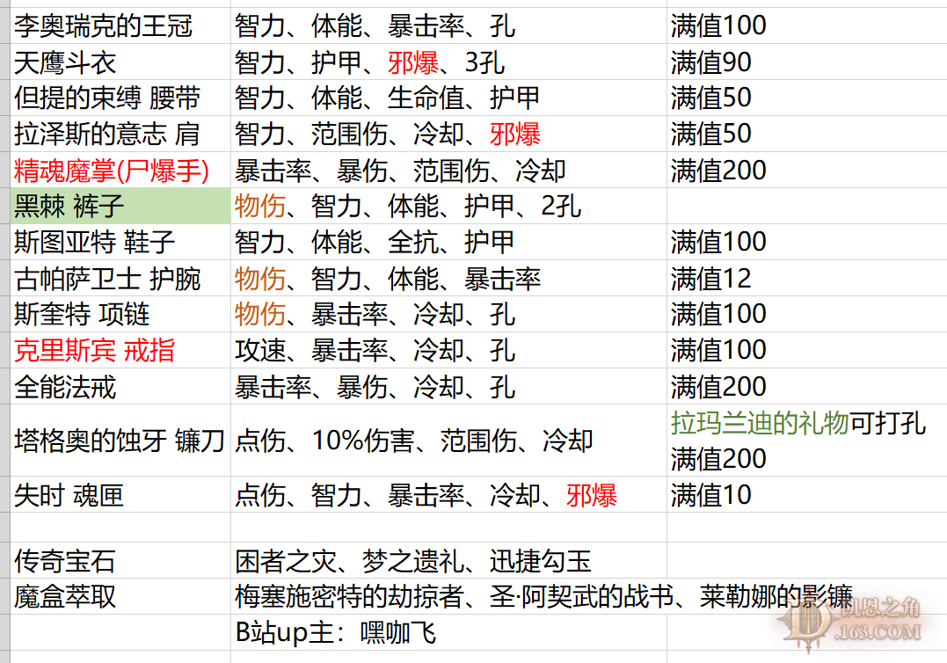Select the 塔格奥的蚀牙 镰刀 cell
Screen dimensions: 947x663
pos(120,441)
